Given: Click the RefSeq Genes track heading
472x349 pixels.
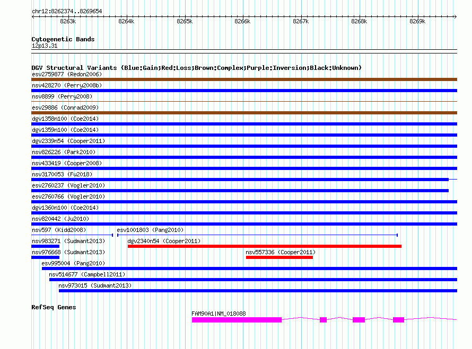Looking at the screenshot, I should coord(54,307).
